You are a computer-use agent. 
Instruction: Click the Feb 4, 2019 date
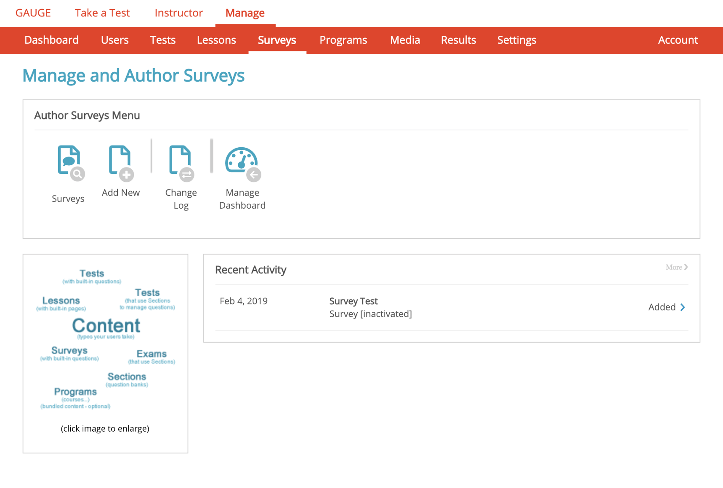244,301
